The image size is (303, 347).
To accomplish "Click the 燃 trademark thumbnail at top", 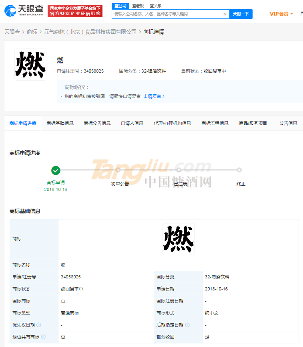I will tap(30, 65).
